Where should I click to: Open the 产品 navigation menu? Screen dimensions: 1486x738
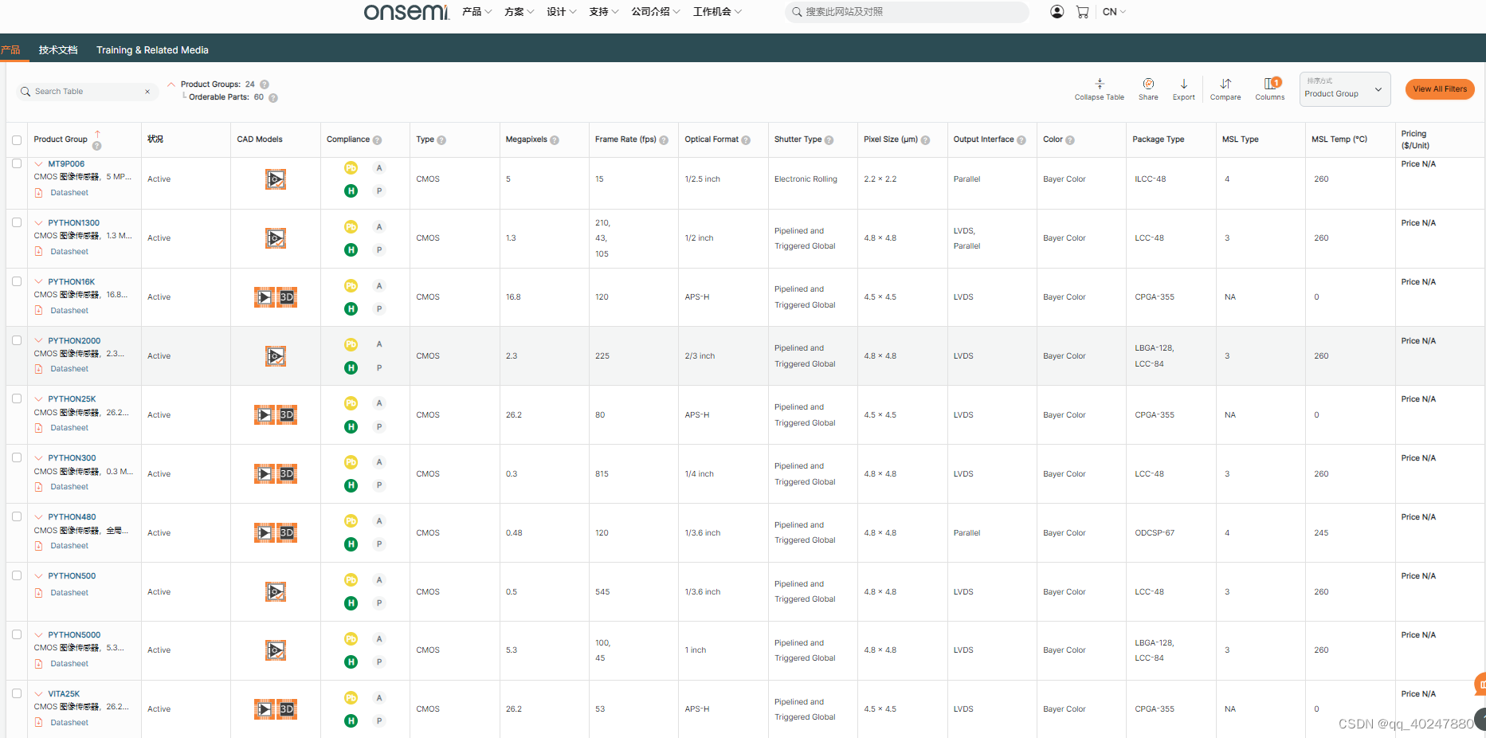pyautogui.click(x=476, y=12)
